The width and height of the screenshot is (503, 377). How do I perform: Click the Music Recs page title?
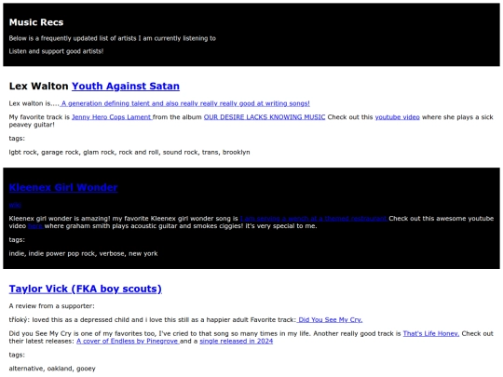click(36, 22)
